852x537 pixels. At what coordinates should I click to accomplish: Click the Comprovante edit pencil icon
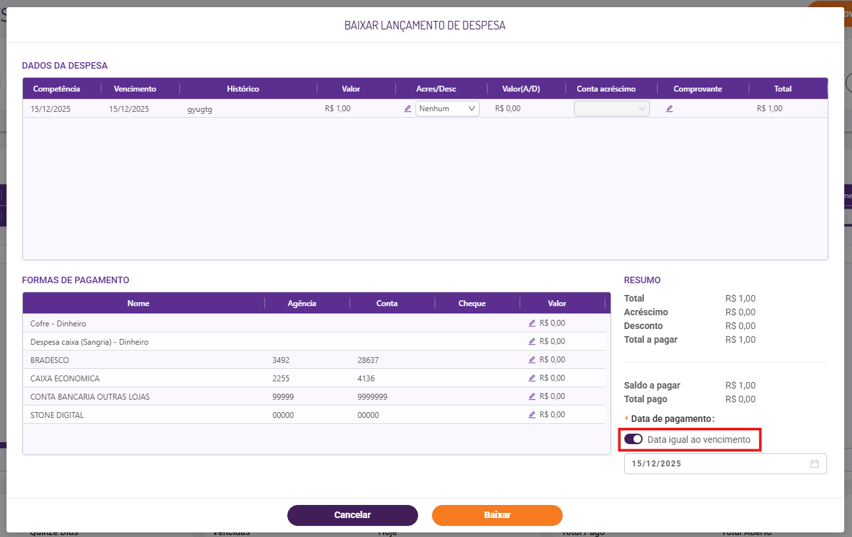669,109
